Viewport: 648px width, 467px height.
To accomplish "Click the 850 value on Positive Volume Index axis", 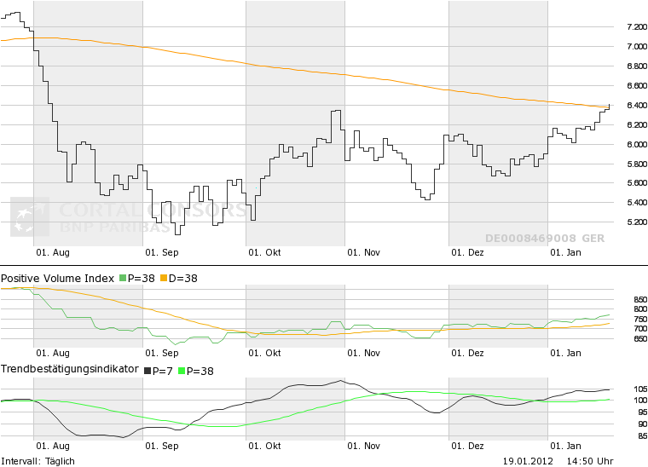I will pos(640,300).
